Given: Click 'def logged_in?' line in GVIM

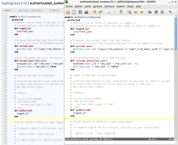Looking at the screenshot, I should coord(80,29).
